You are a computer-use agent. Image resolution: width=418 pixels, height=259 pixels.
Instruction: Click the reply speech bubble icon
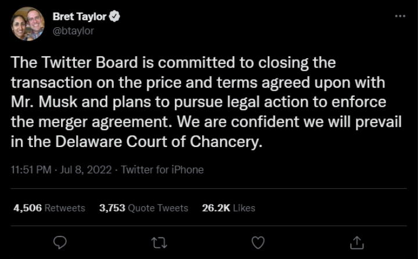[60, 242]
